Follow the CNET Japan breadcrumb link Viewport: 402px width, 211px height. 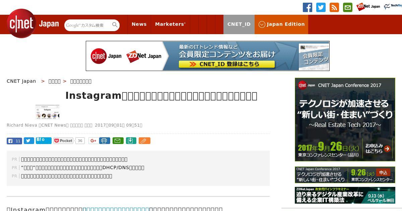[x=21, y=81]
